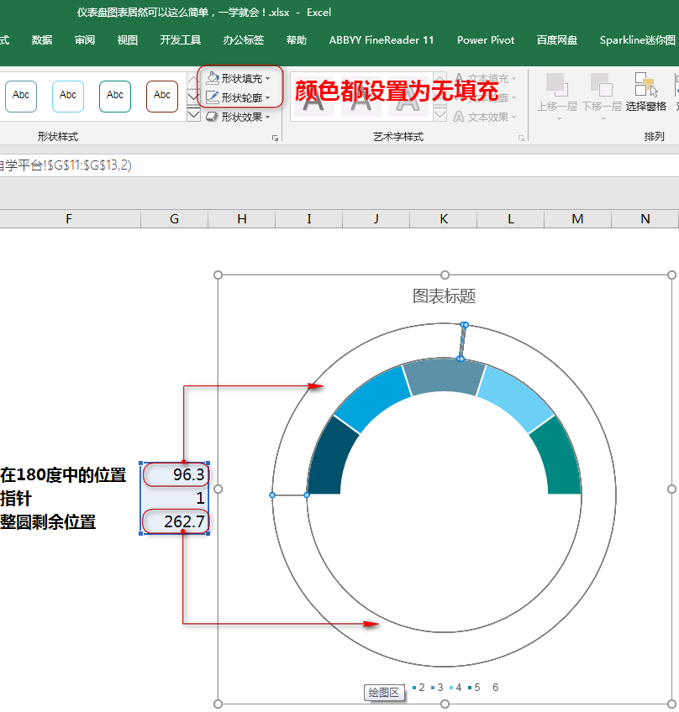Open 形状样式 dialog launcher
679x712 pixels.
click(275, 138)
